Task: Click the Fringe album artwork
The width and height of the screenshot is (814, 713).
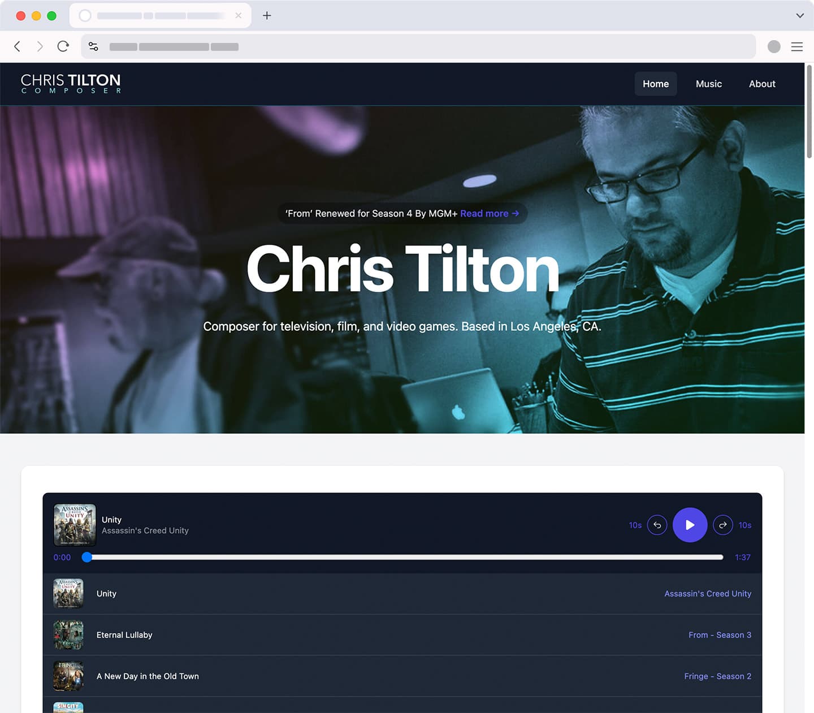Action: (x=68, y=676)
